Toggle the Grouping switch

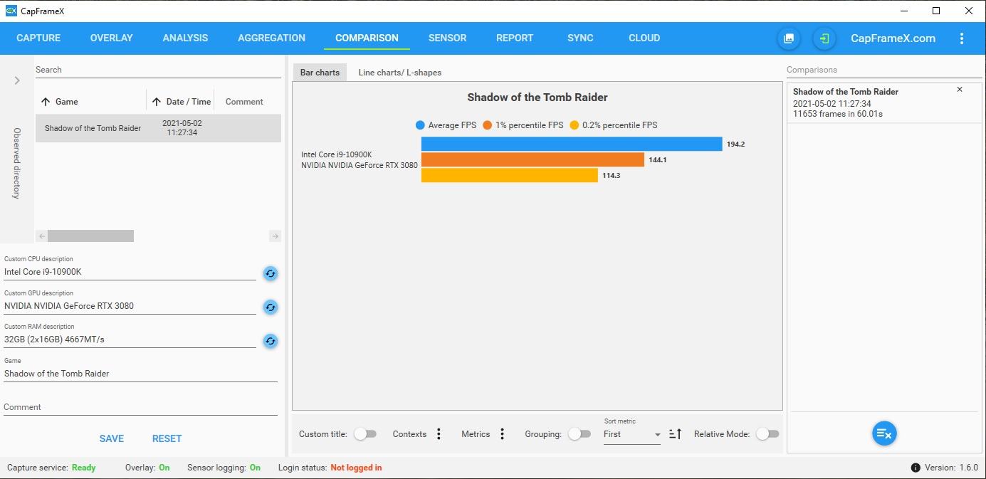(x=579, y=434)
